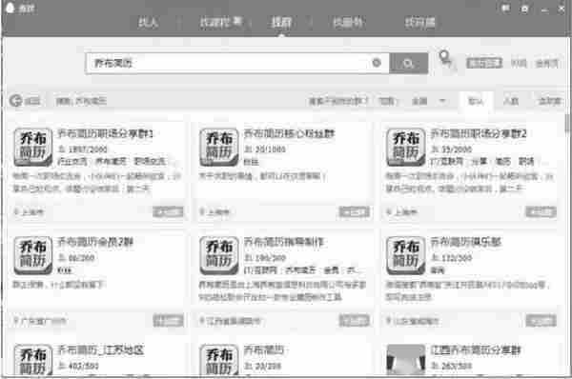Switch to the second top tab, 找课程
This screenshot has width=572, height=379.
point(221,23)
